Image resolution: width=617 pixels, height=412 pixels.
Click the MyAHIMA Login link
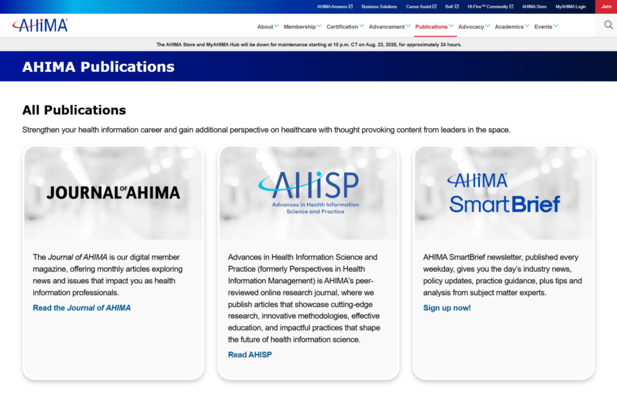point(571,7)
